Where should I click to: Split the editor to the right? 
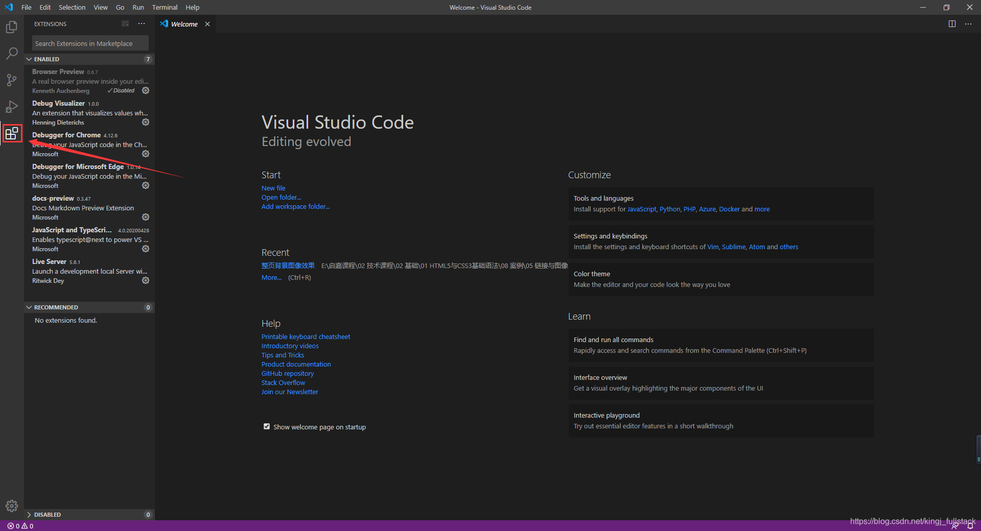(952, 24)
